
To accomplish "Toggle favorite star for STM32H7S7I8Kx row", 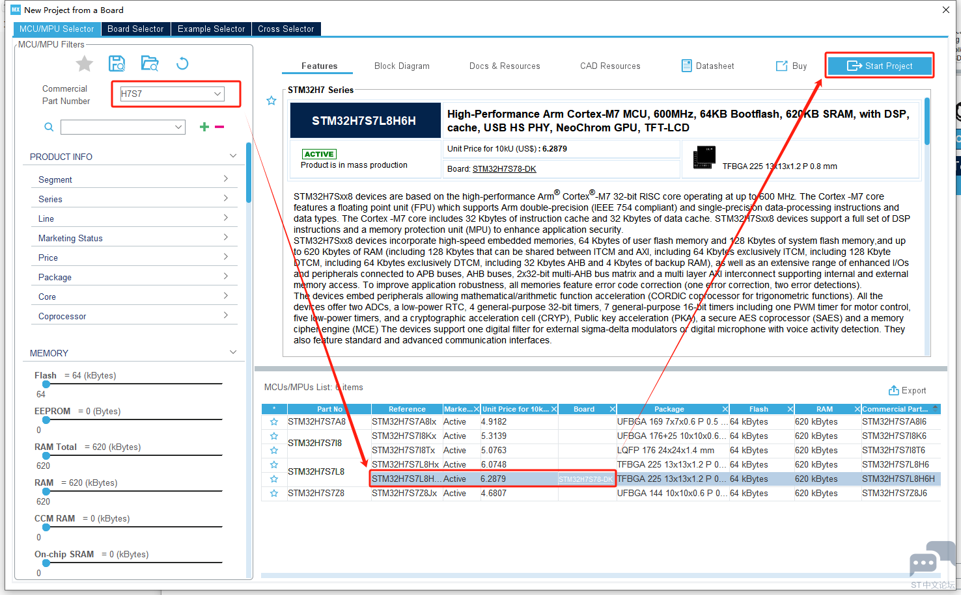I will tap(274, 436).
